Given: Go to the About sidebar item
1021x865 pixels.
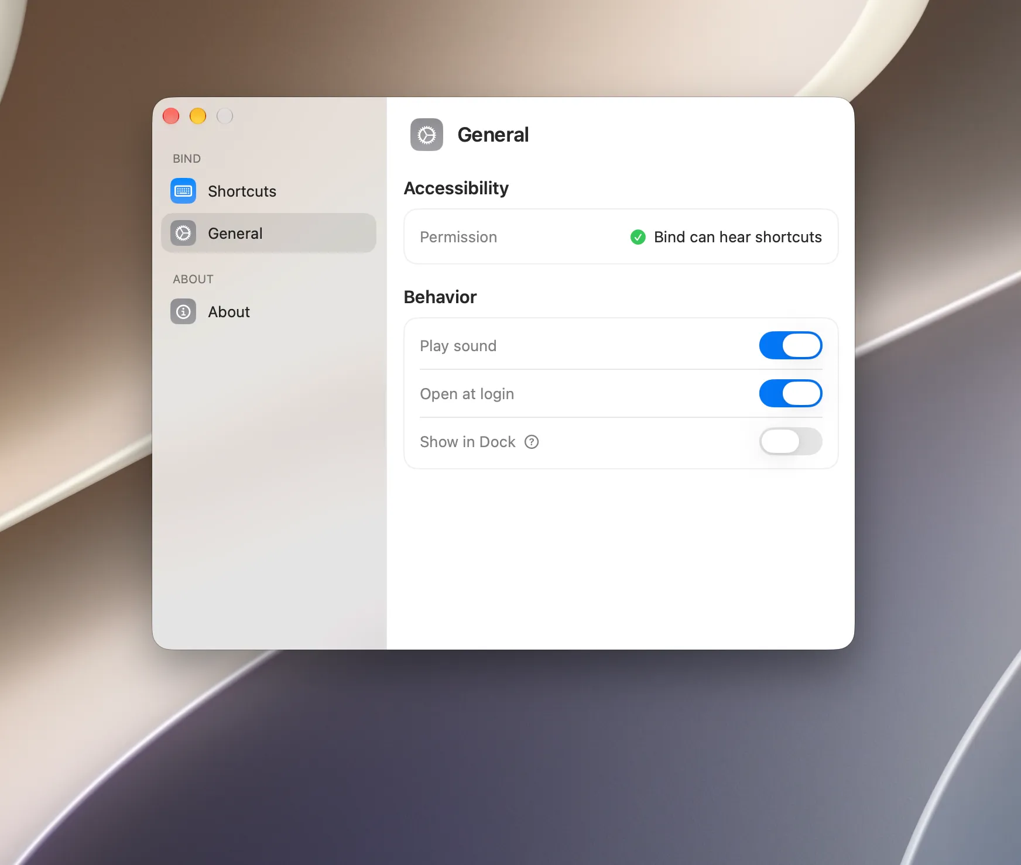Looking at the screenshot, I should point(269,311).
